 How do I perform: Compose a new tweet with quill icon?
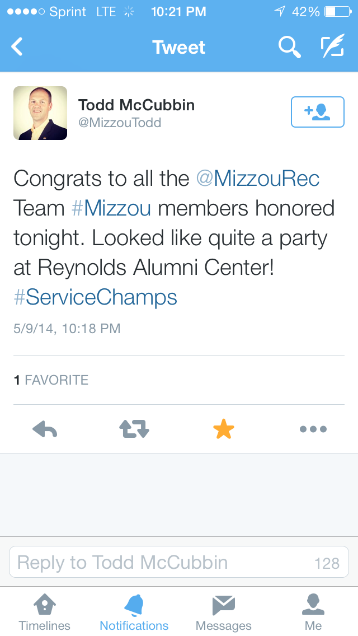click(332, 47)
